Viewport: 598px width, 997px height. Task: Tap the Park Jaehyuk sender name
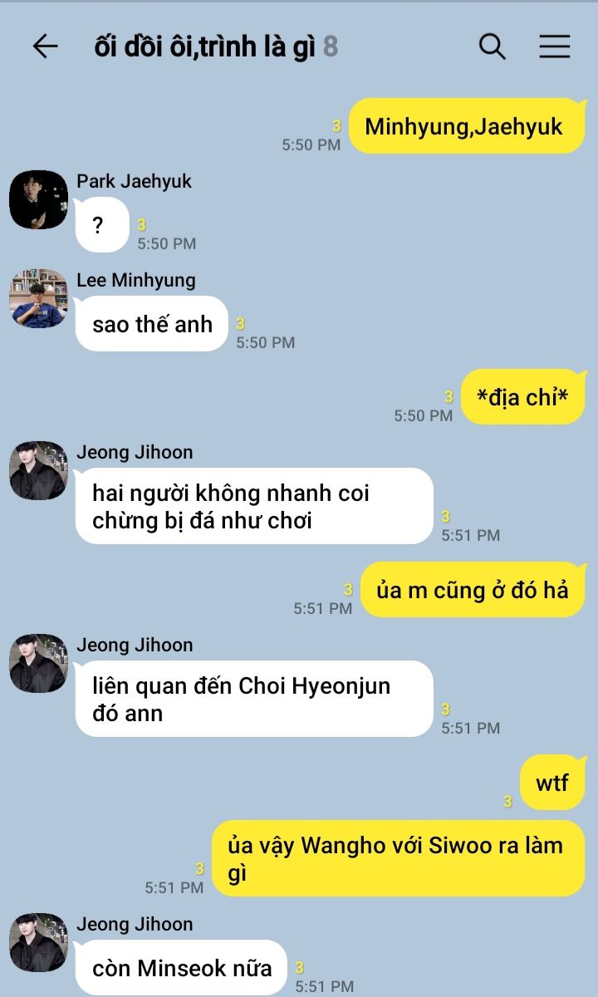[x=135, y=181]
